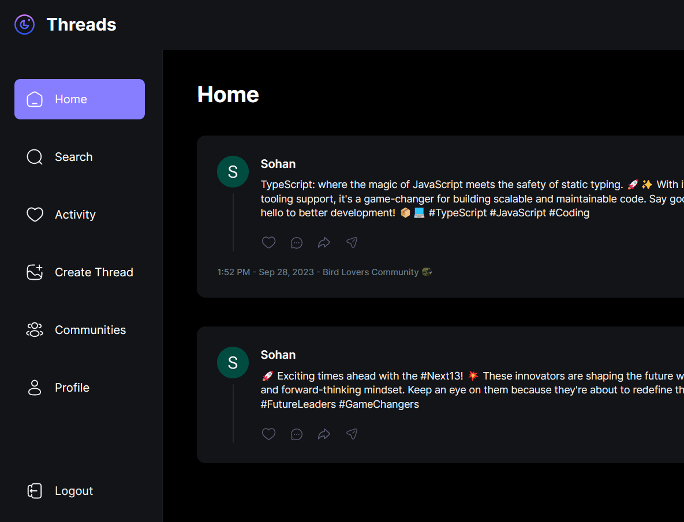View the Activity page

75,215
